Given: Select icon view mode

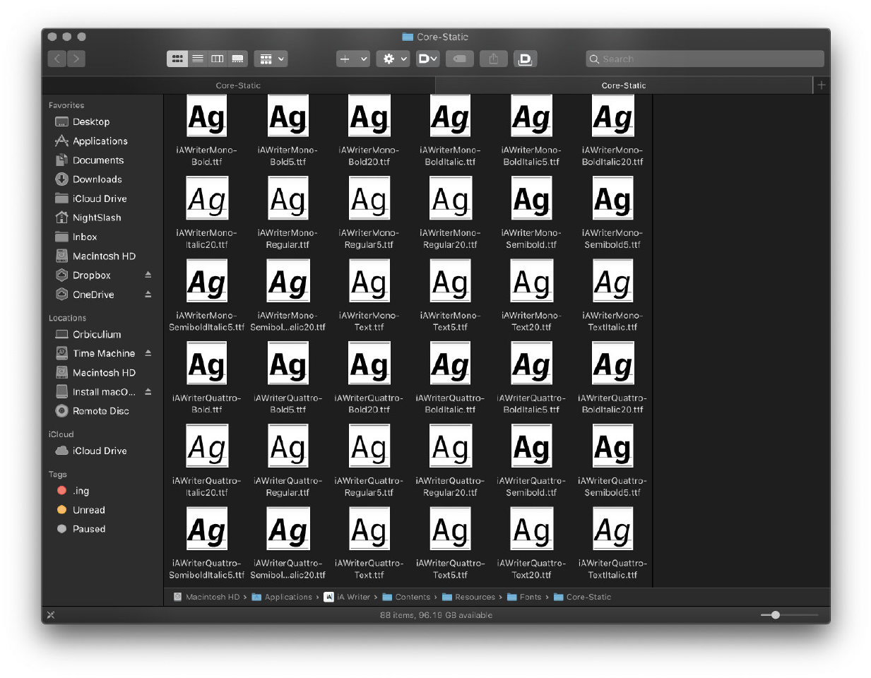Looking at the screenshot, I should [177, 59].
